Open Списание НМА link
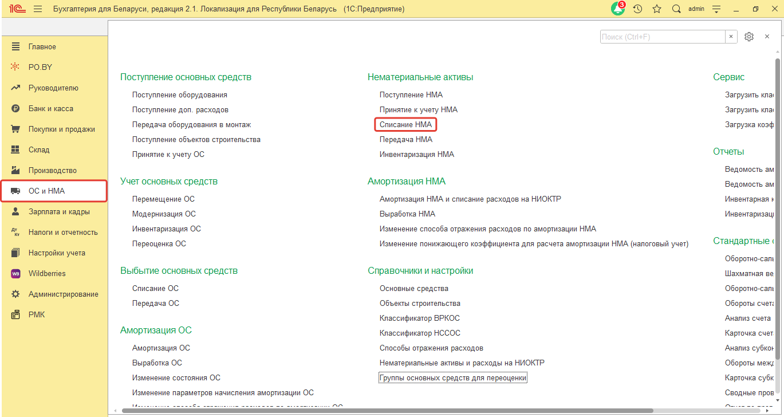 405,124
